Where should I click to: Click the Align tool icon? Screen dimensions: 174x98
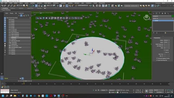coord(94,6)
